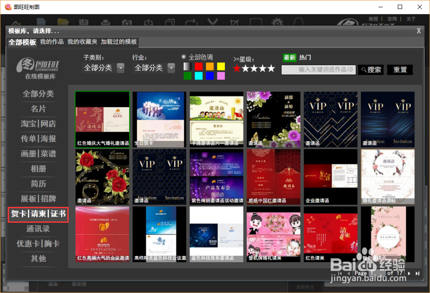Filter by green color swatch

click(x=187, y=76)
